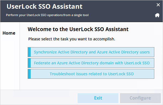Click the divider between sidebar and content

(x=20, y=56)
